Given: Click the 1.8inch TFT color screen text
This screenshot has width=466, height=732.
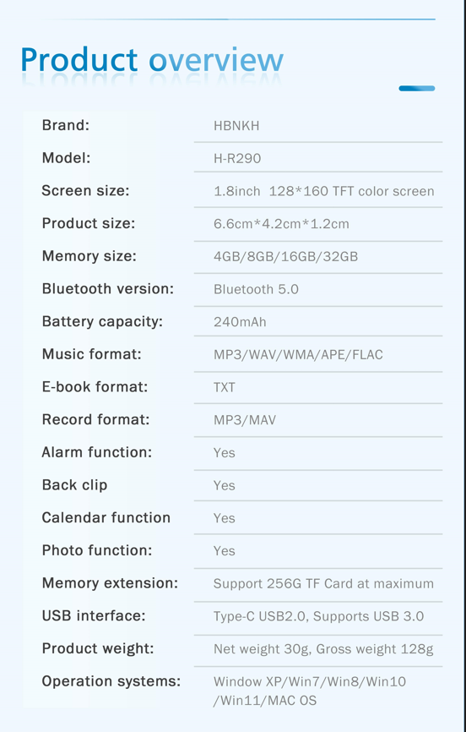Looking at the screenshot, I should click(323, 191).
